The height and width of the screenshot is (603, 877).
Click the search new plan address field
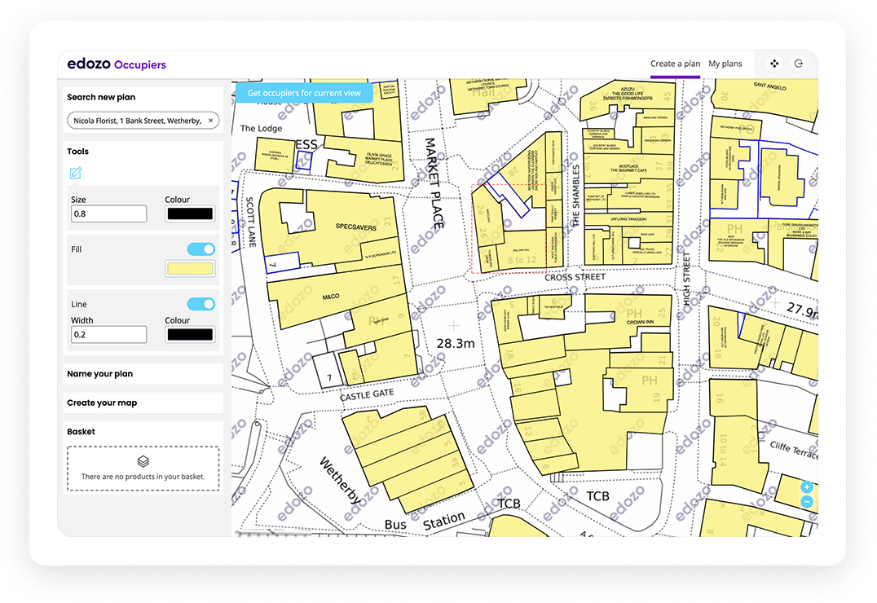click(143, 121)
